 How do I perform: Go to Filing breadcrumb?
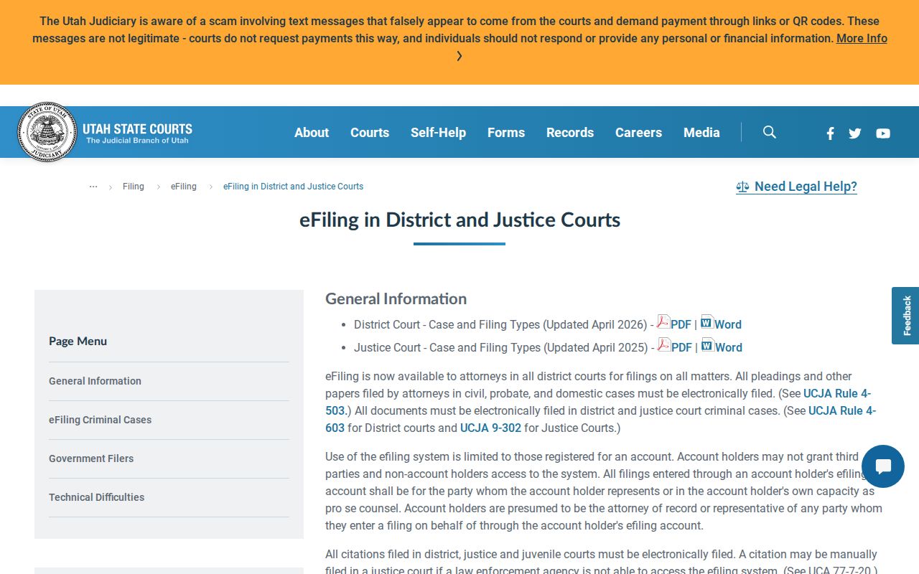pyautogui.click(x=134, y=187)
